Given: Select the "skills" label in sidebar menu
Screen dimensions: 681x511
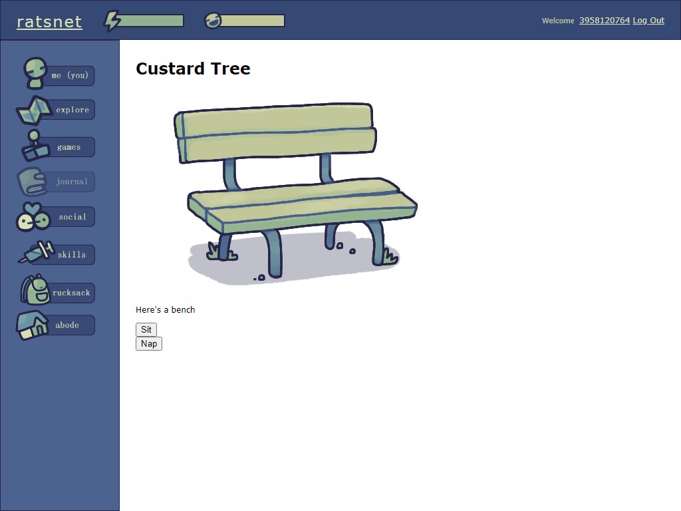Looking at the screenshot, I should point(72,255).
